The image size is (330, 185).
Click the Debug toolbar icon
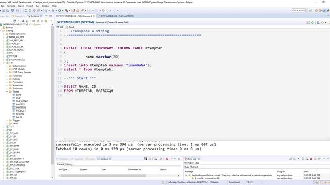point(53,10)
